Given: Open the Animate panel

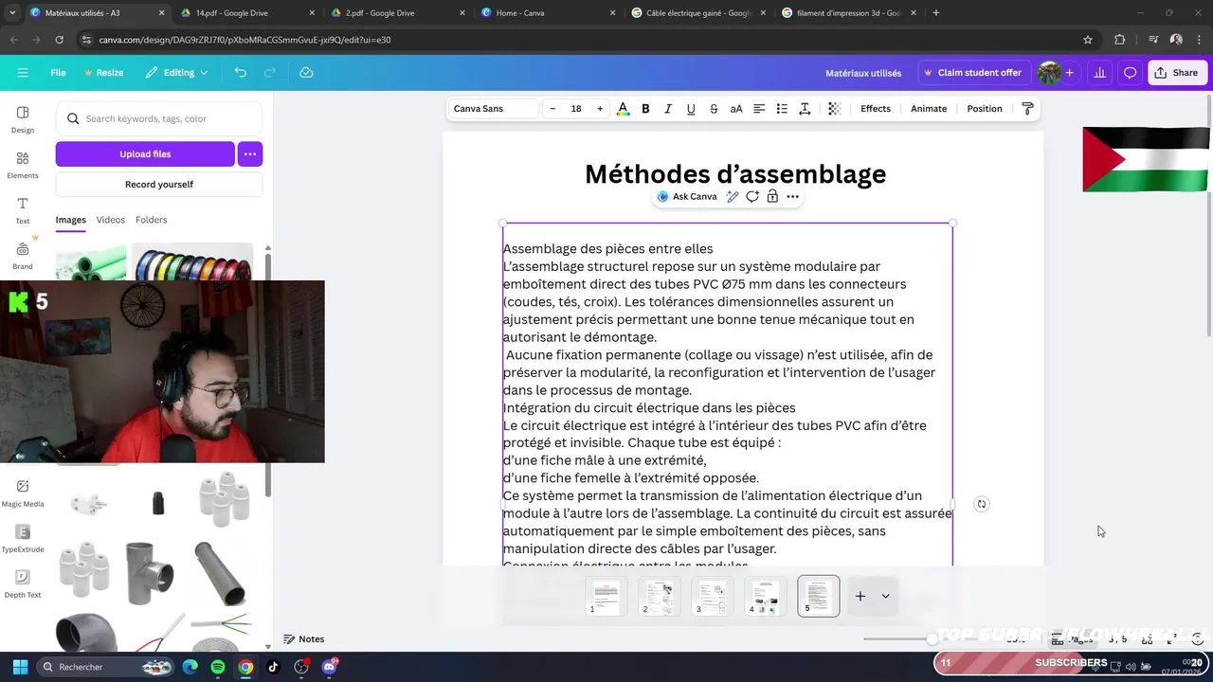Looking at the screenshot, I should coord(929,109).
